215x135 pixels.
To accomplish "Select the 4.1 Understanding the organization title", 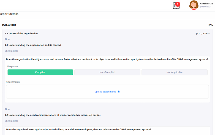I will [33, 45].
